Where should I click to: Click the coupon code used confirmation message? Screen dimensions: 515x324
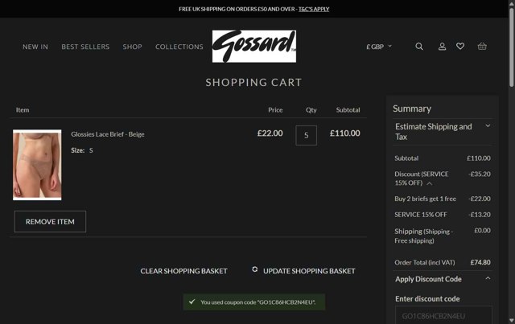[254, 302]
